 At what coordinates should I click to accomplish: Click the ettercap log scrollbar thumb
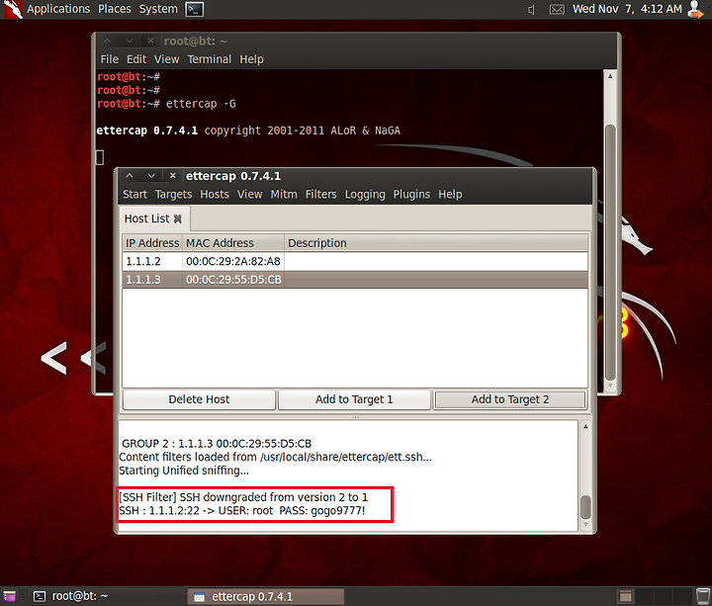(585, 507)
